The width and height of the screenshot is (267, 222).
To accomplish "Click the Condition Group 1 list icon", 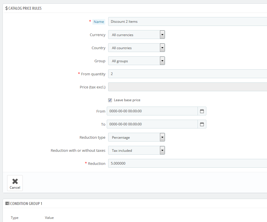I will 7,204.
